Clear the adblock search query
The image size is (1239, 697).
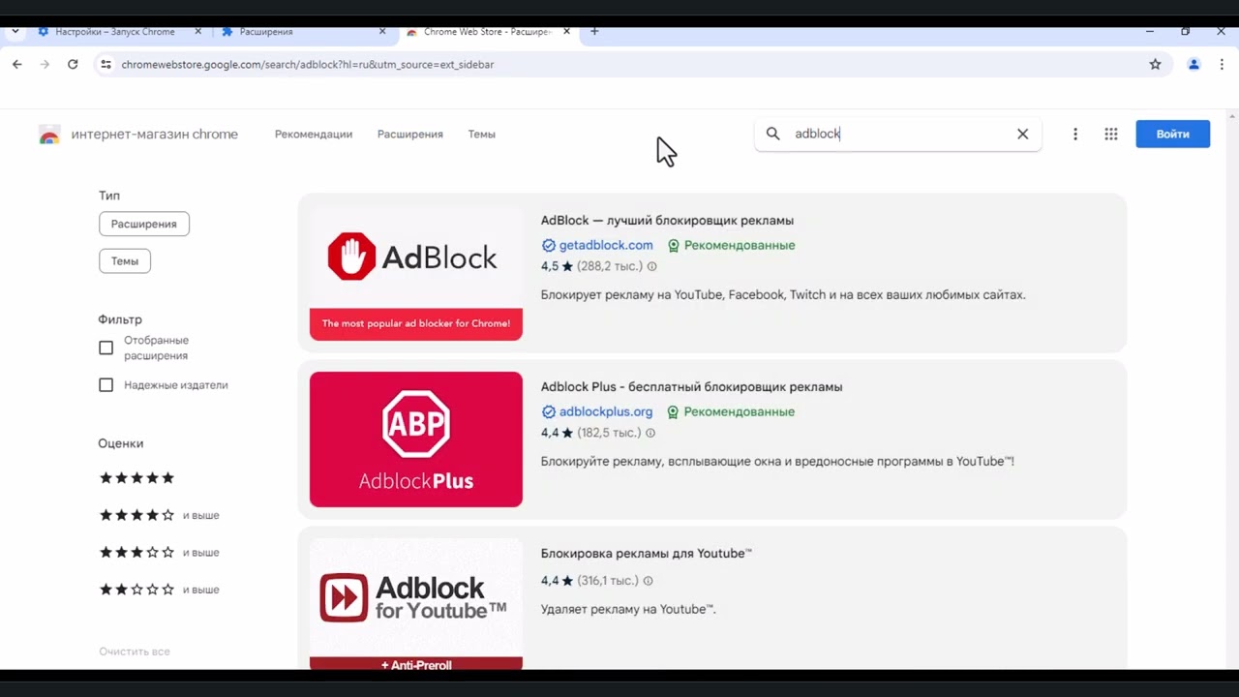(x=1022, y=134)
